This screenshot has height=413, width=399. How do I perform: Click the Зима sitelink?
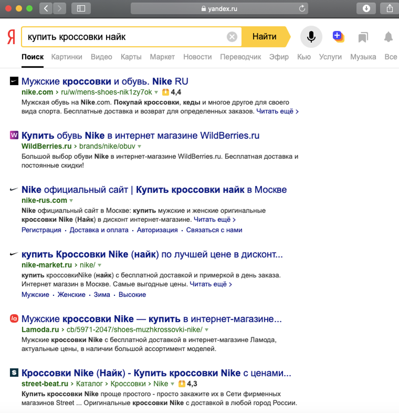click(102, 295)
